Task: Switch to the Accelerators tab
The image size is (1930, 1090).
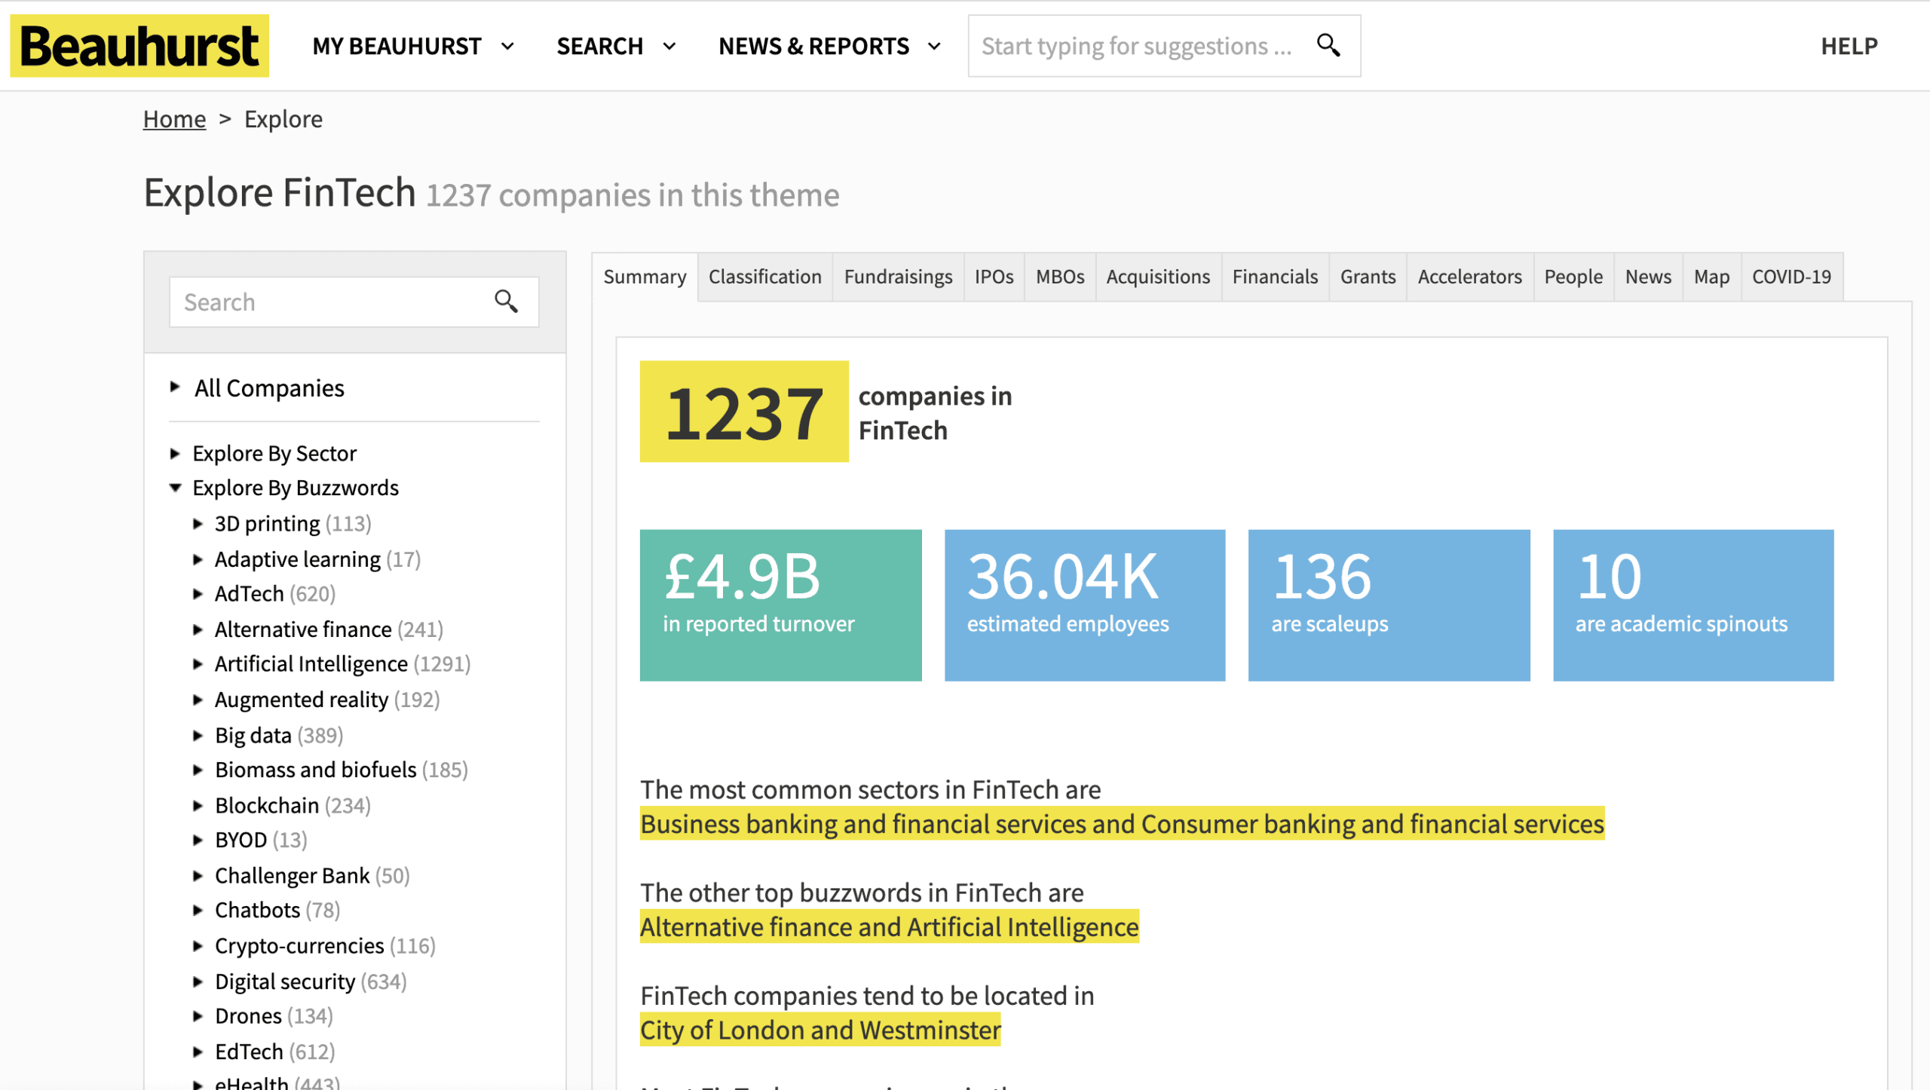Action: click(1469, 277)
